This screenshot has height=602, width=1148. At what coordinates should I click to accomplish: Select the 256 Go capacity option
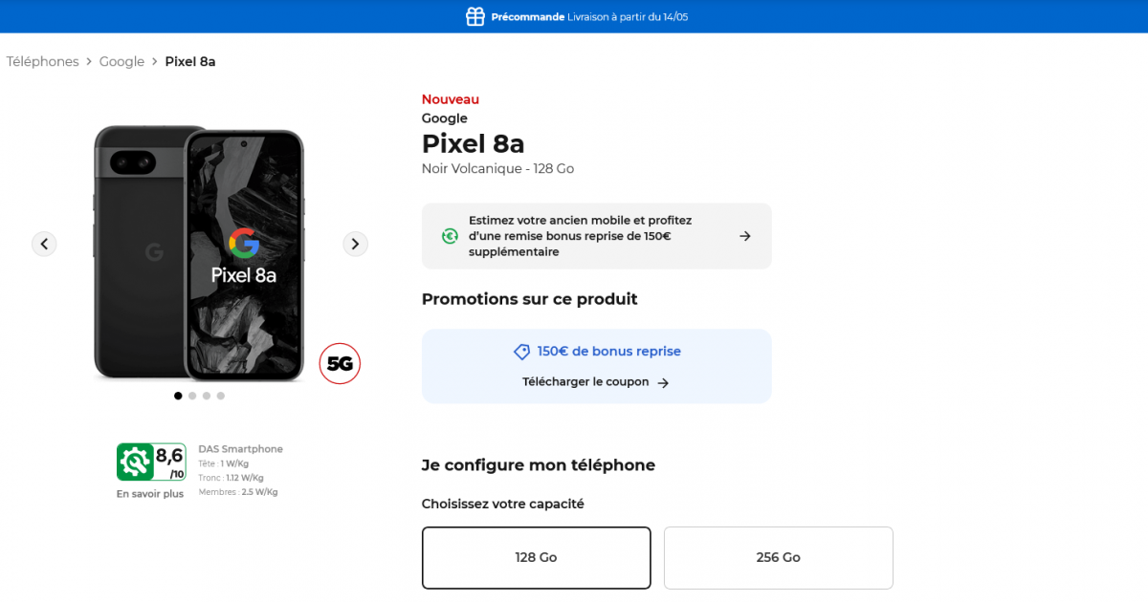tap(778, 557)
